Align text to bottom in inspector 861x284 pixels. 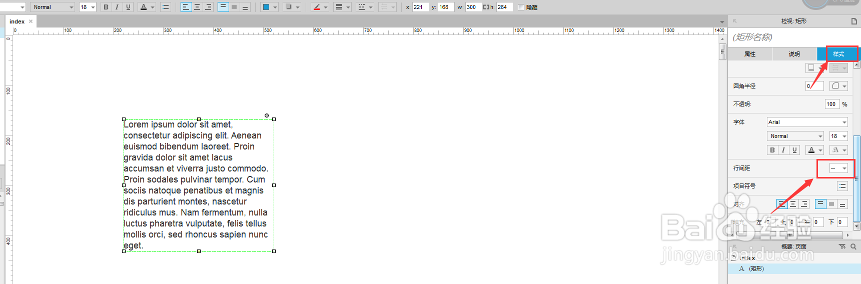(842, 204)
